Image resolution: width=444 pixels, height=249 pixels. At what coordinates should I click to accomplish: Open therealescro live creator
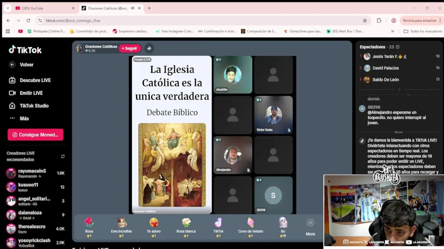[x=35, y=229]
